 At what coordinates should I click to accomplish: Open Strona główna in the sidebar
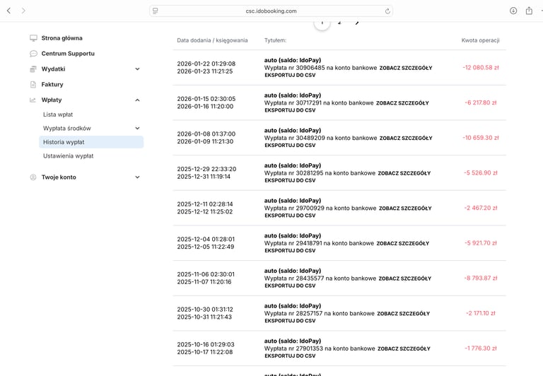point(62,38)
